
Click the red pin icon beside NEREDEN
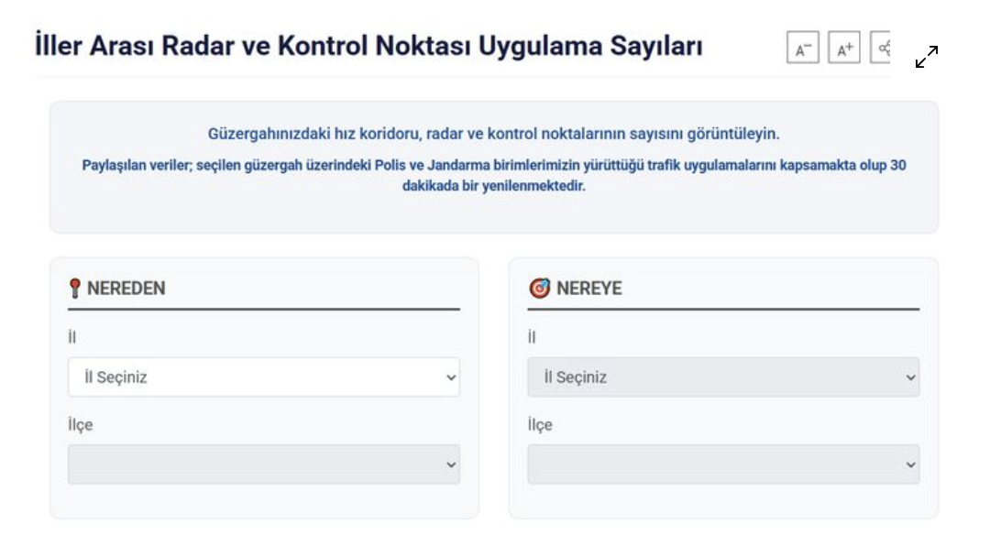click(75, 289)
